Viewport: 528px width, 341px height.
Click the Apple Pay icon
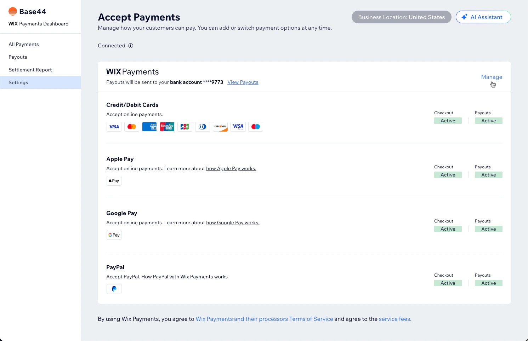tap(114, 180)
